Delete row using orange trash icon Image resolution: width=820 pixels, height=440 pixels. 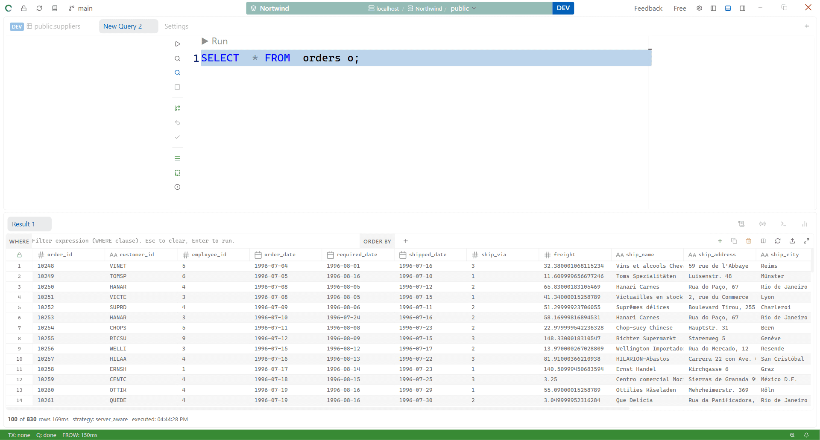click(x=749, y=241)
